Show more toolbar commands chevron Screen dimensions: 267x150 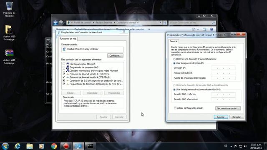point(149,29)
